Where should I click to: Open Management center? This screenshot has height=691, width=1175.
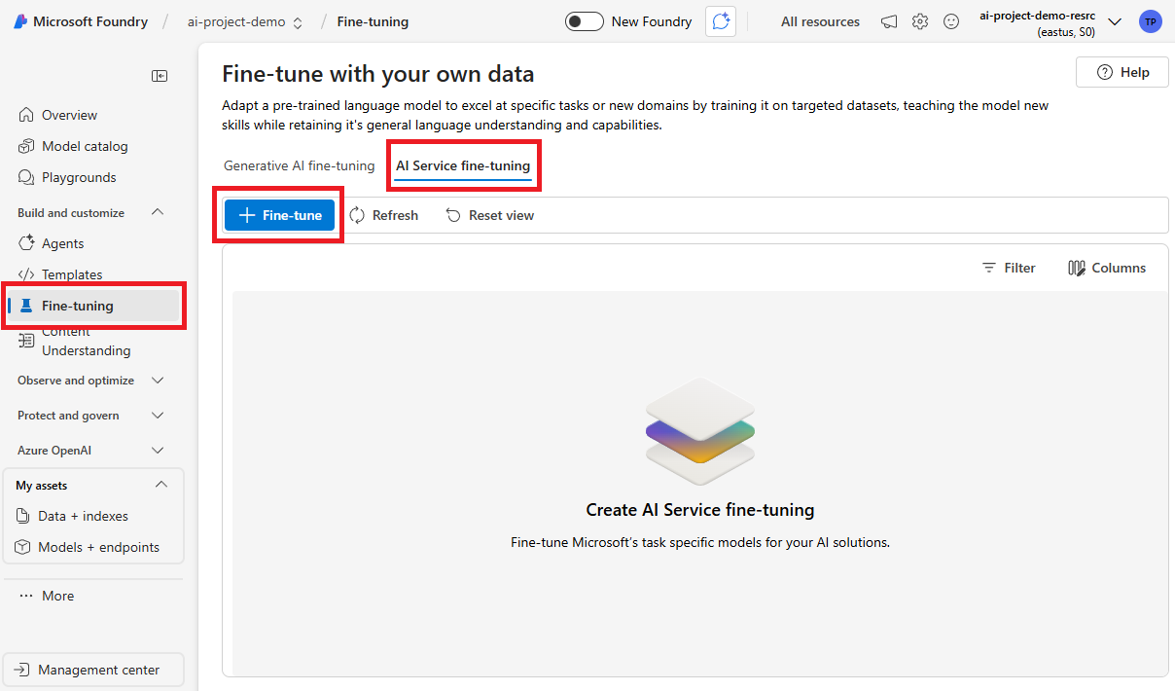point(93,670)
